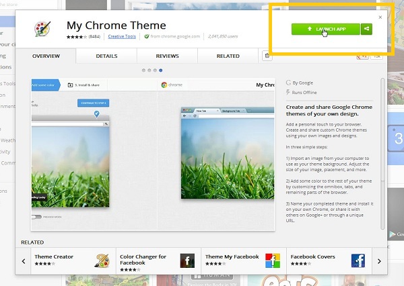Select the first screenshot carousel dot
Image resolution: width=404 pixels, height=286 pixels.
point(143,70)
